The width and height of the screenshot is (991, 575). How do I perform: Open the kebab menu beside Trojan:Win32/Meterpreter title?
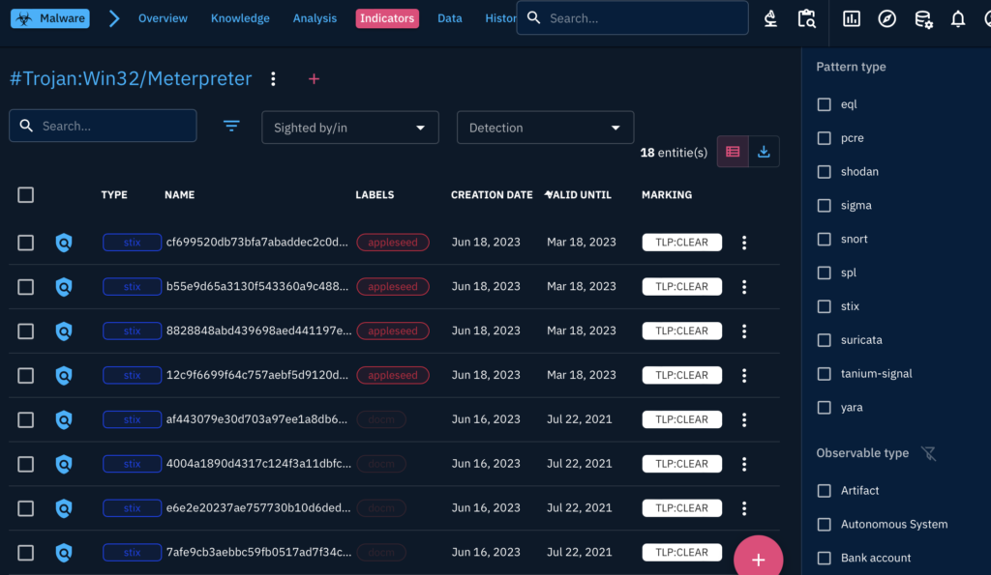click(x=274, y=79)
